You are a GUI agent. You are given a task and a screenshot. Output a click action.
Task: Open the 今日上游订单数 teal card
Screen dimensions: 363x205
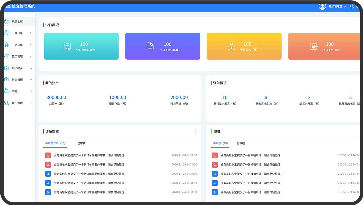81,46
